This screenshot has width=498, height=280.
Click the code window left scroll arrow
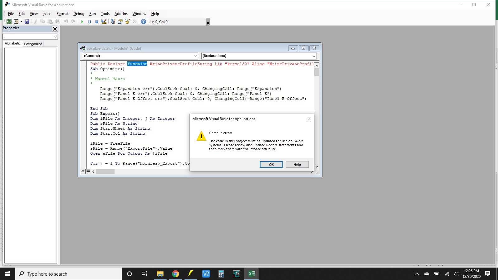[93, 172]
